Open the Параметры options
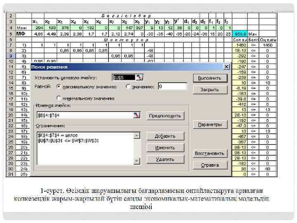Screen dimensions: 297x223 210,125
